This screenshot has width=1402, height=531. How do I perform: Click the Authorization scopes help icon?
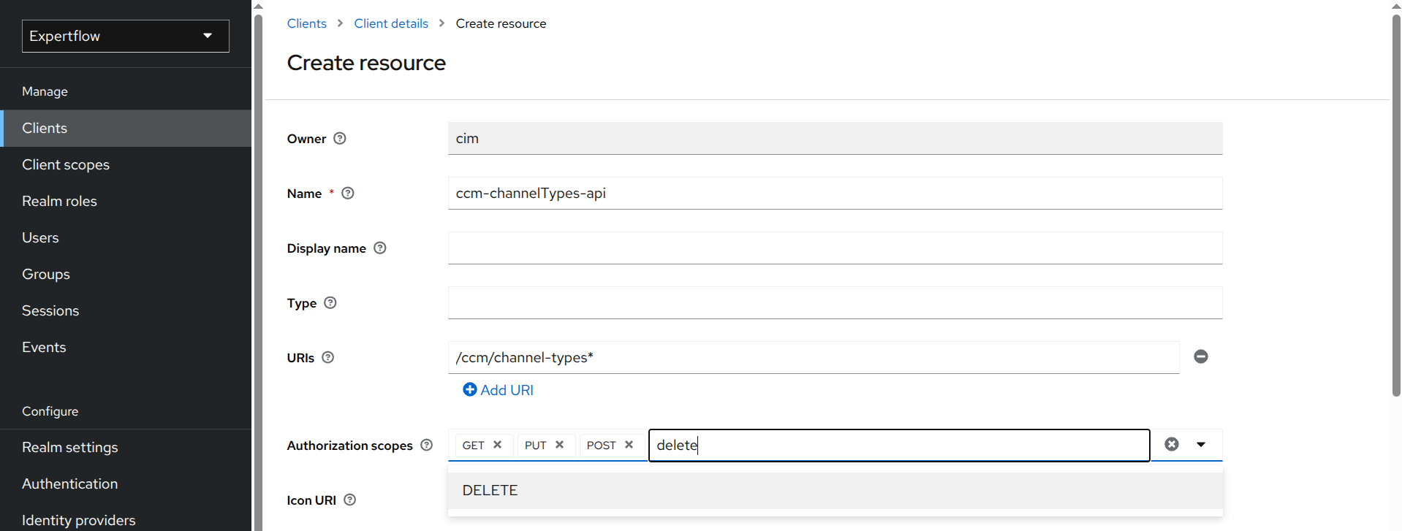tap(427, 446)
